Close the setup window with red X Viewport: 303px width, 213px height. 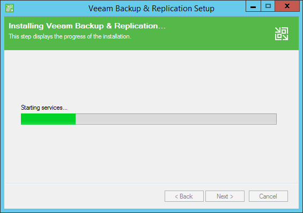tap(287, 6)
